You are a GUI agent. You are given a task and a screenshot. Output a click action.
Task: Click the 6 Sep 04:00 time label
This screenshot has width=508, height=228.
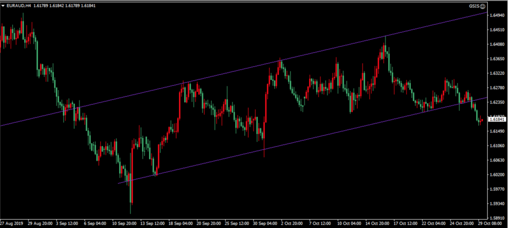tap(95, 224)
